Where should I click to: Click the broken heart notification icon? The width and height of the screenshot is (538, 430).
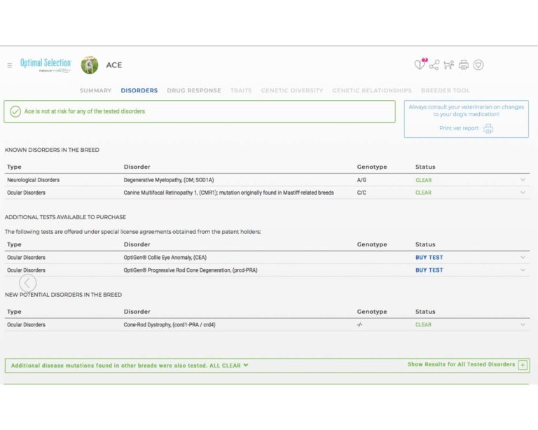click(x=420, y=64)
